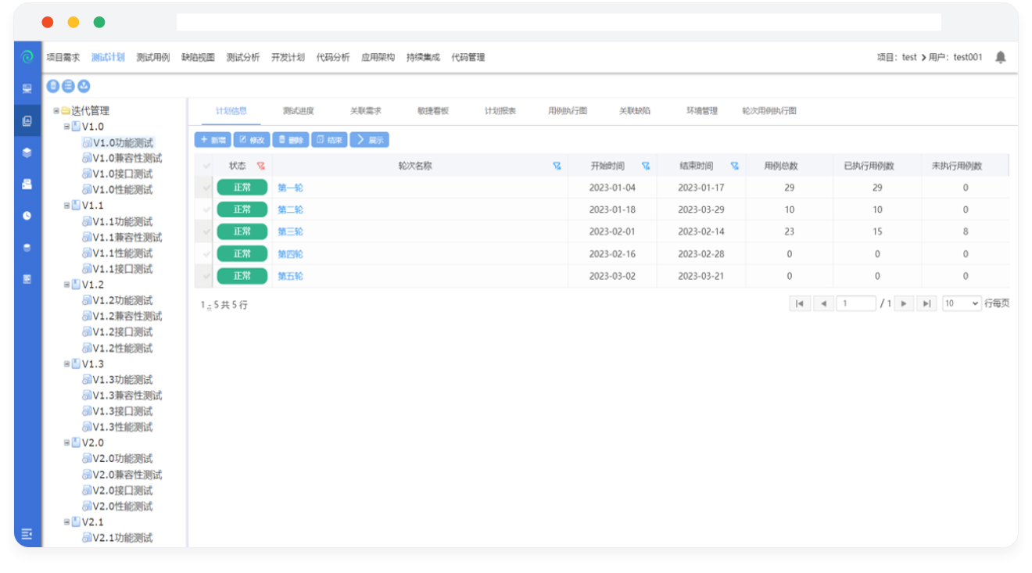Open the 项目需求 top menu
Screen dimensions: 1032x573
point(63,57)
